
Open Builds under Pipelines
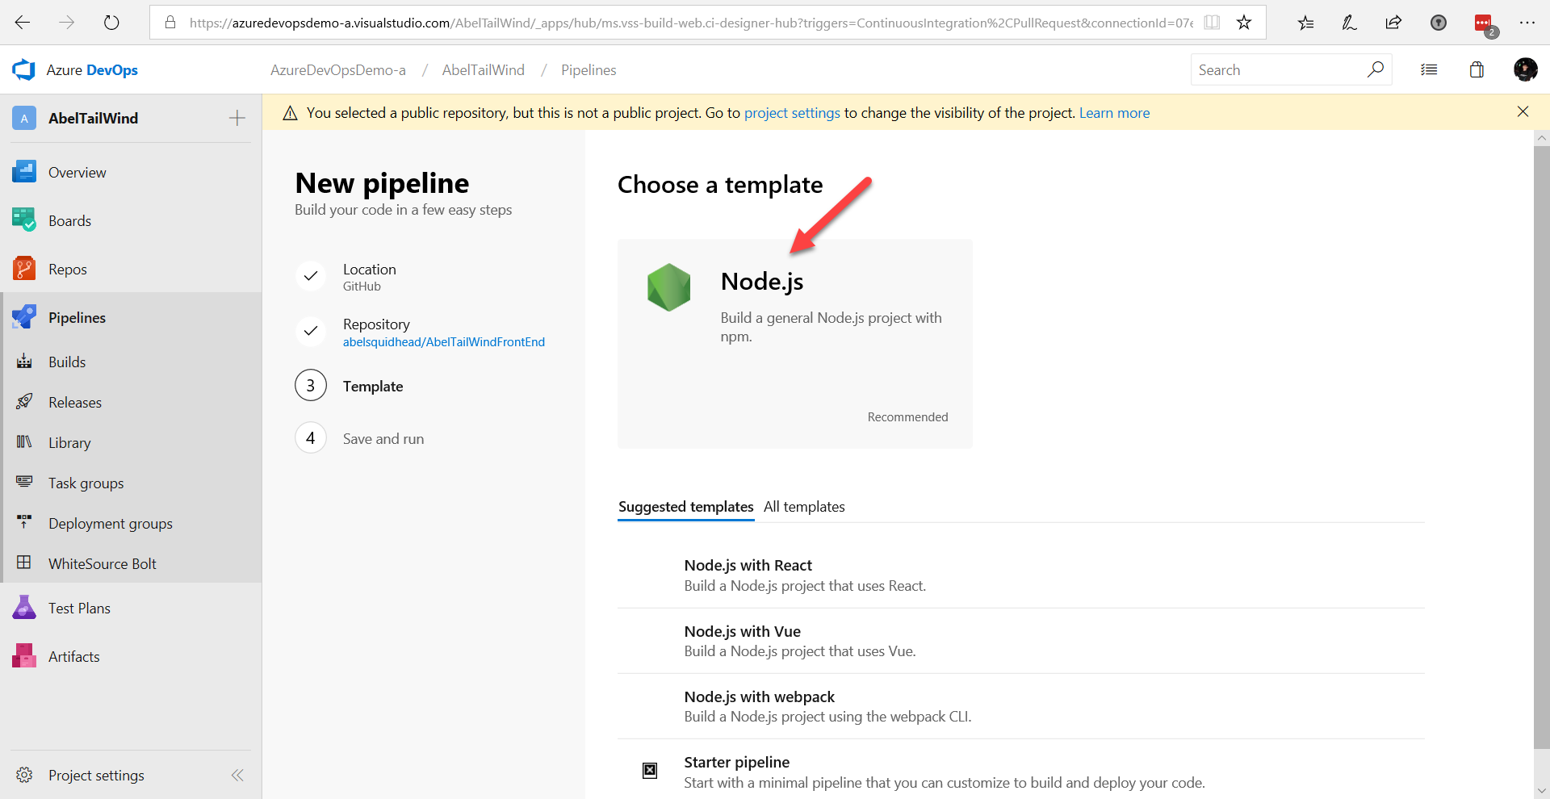[131, 362]
